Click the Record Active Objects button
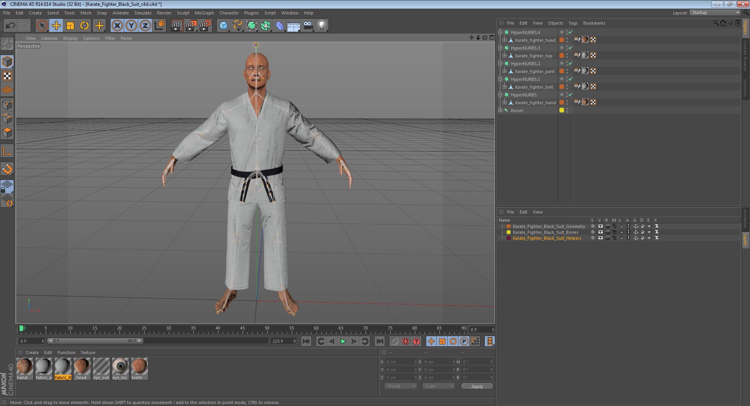750x406 pixels. pyautogui.click(x=395, y=342)
